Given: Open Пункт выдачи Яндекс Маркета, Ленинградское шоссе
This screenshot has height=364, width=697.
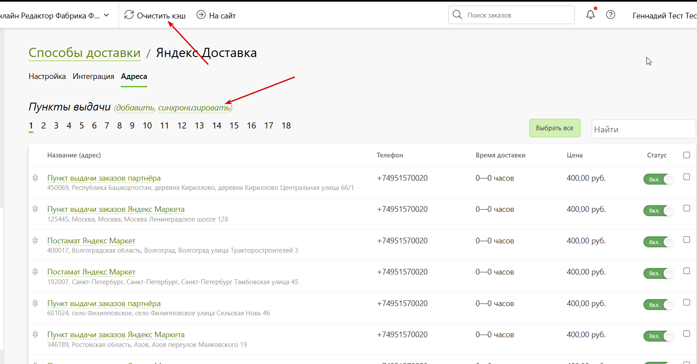Looking at the screenshot, I should click(x=116, y=209).
